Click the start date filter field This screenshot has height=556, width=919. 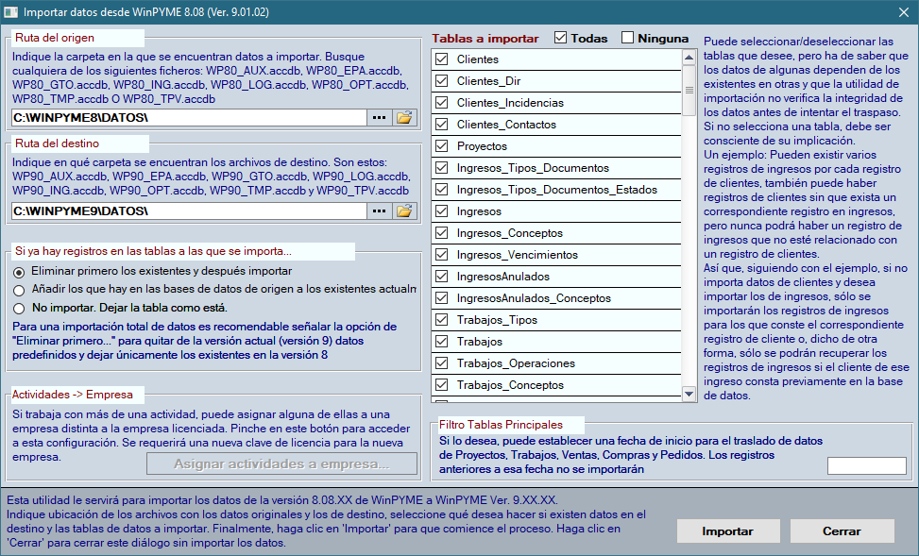866,465
